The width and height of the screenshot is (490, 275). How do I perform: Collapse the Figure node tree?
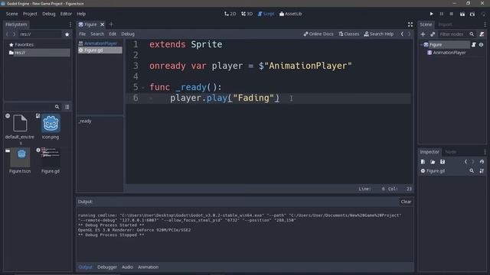pos(421,45)
